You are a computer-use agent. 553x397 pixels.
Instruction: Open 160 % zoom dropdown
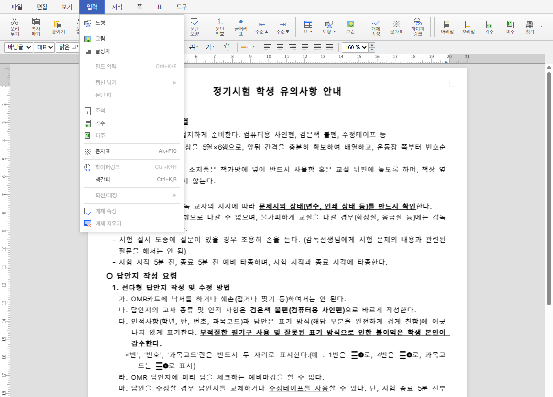(x=355, y=47)
